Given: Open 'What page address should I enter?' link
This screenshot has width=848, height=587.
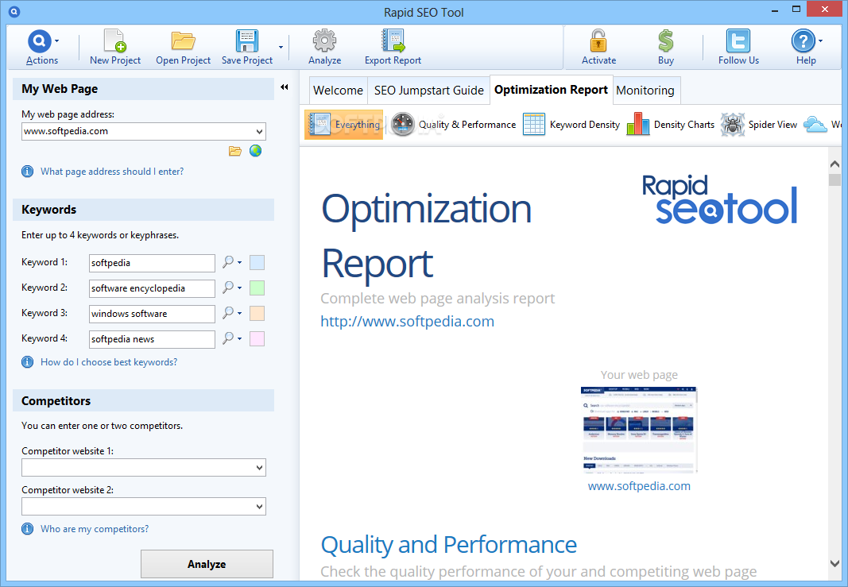Looking at the screenshot, I should click(x=112, y=172).
